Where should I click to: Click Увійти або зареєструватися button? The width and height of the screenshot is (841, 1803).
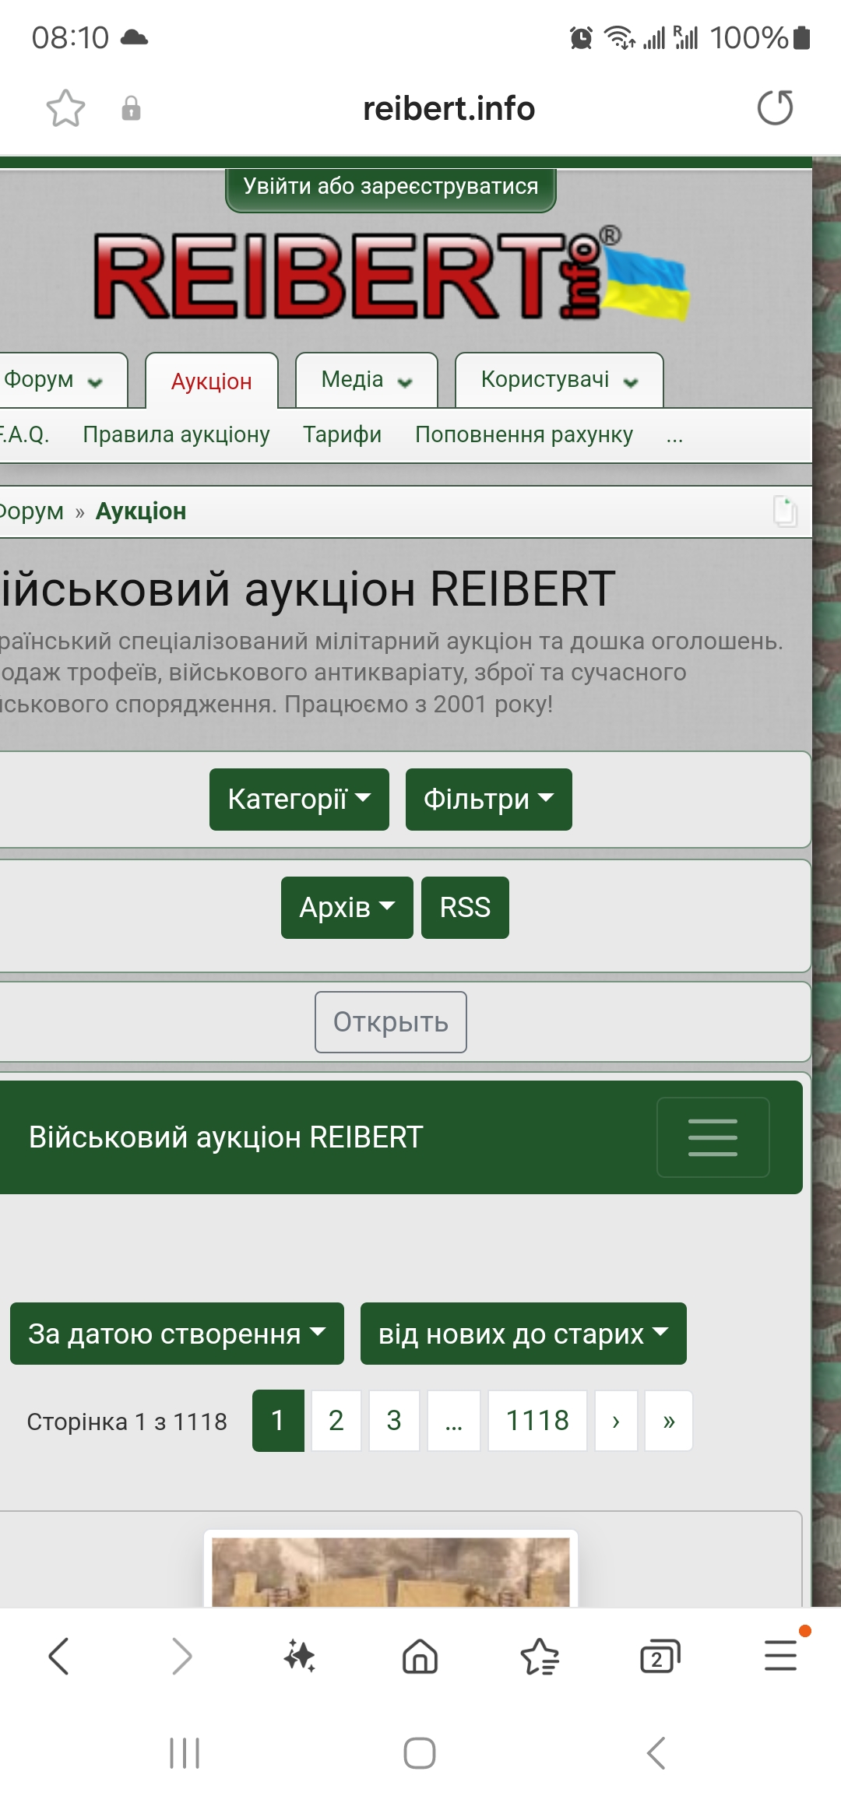tap(391, 187)
